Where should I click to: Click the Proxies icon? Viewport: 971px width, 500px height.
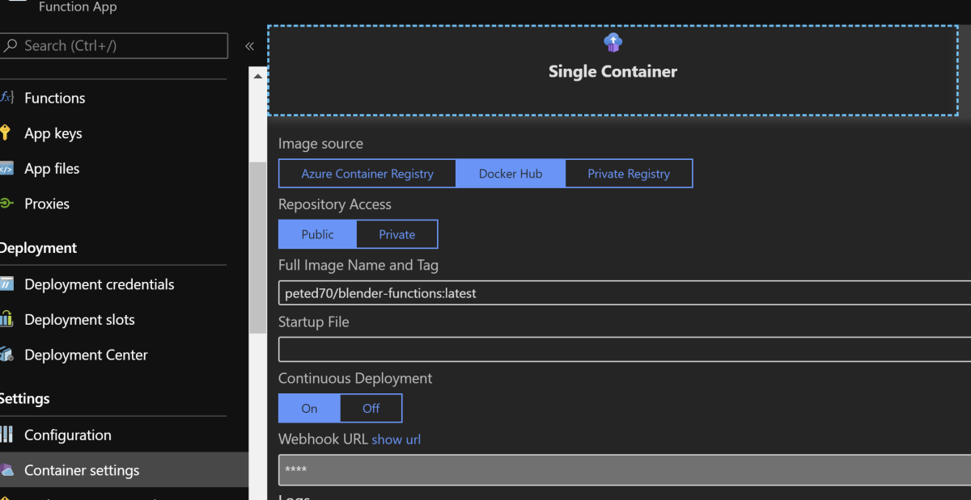pos(6,204)
